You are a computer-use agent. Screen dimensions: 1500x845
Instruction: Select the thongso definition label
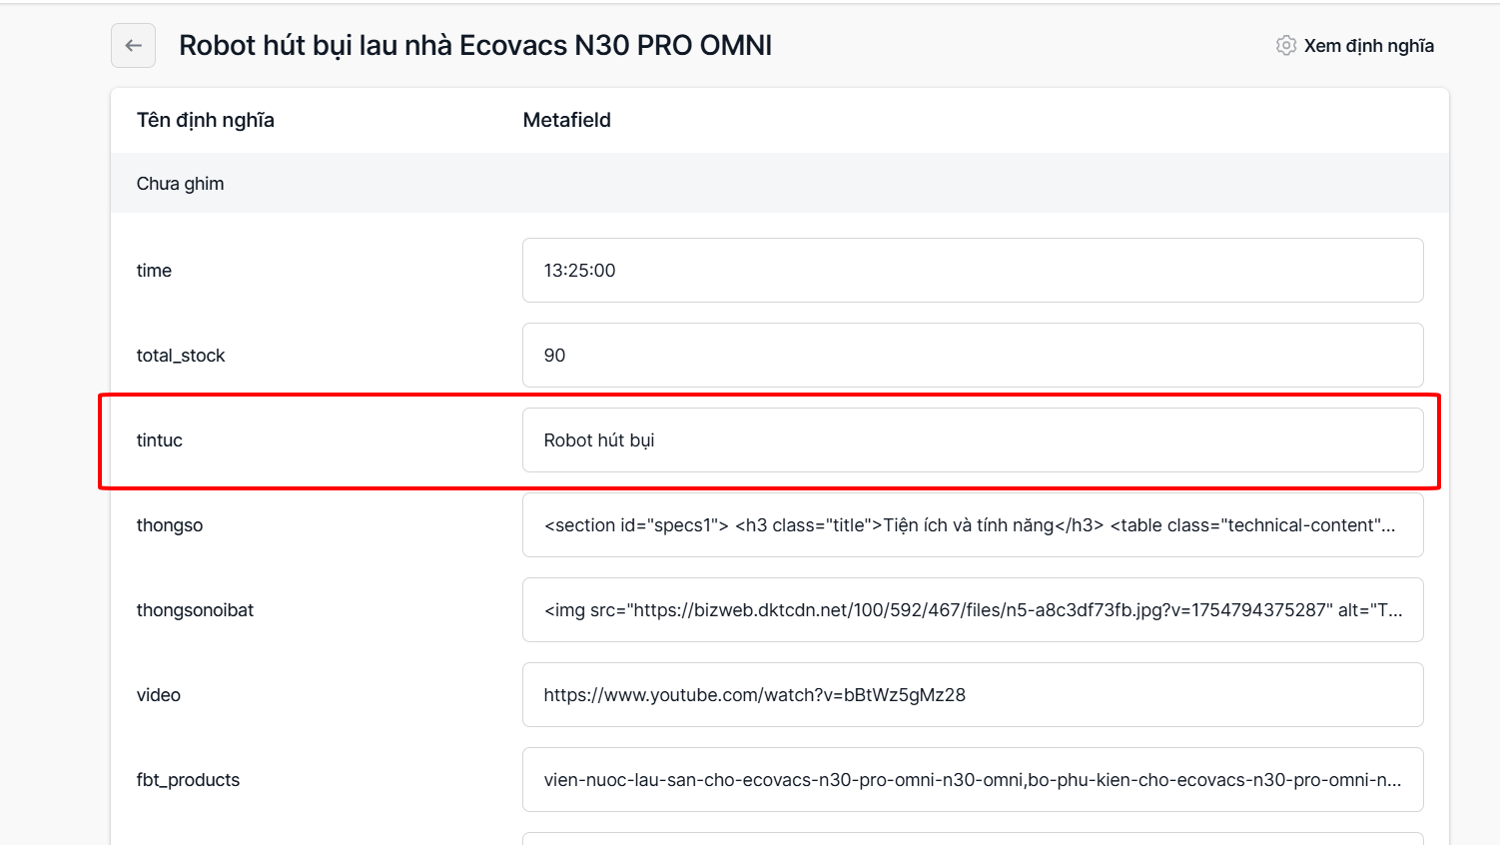click(170, 525)
